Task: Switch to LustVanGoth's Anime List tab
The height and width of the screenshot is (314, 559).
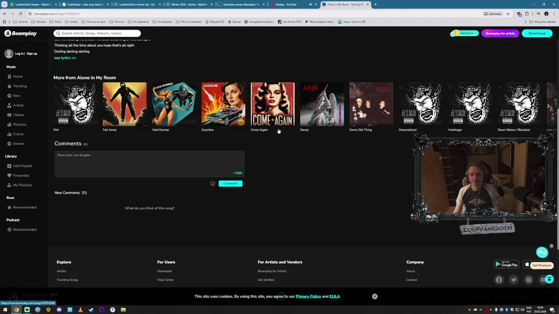Action: tap(136, 4)
